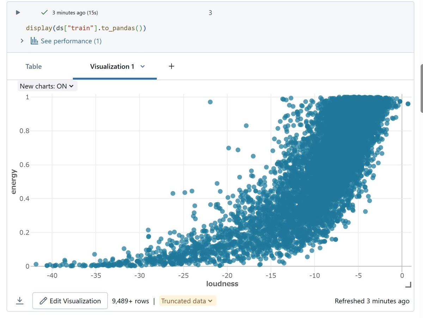Viewport: 423px width, 318px height.
Task: Expand the See performance section chevron
Action: tap(22, 41)
